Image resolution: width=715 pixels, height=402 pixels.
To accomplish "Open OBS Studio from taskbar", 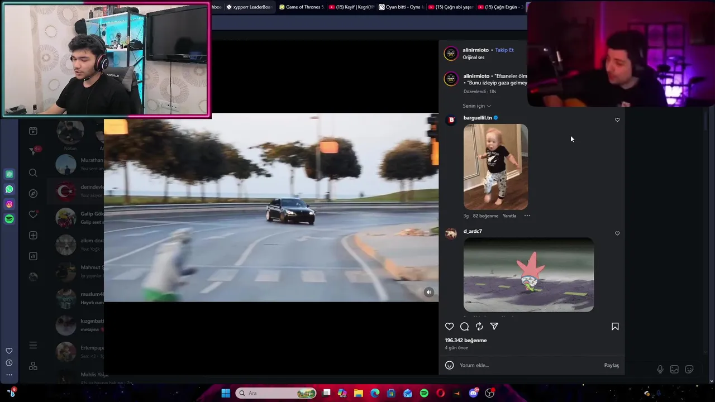I will click(490, 393).
